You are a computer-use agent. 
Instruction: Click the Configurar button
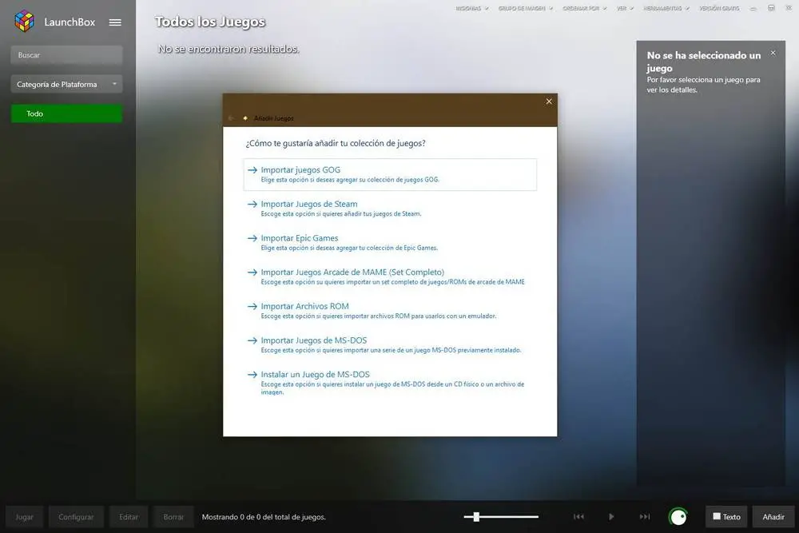pos(76,517)
